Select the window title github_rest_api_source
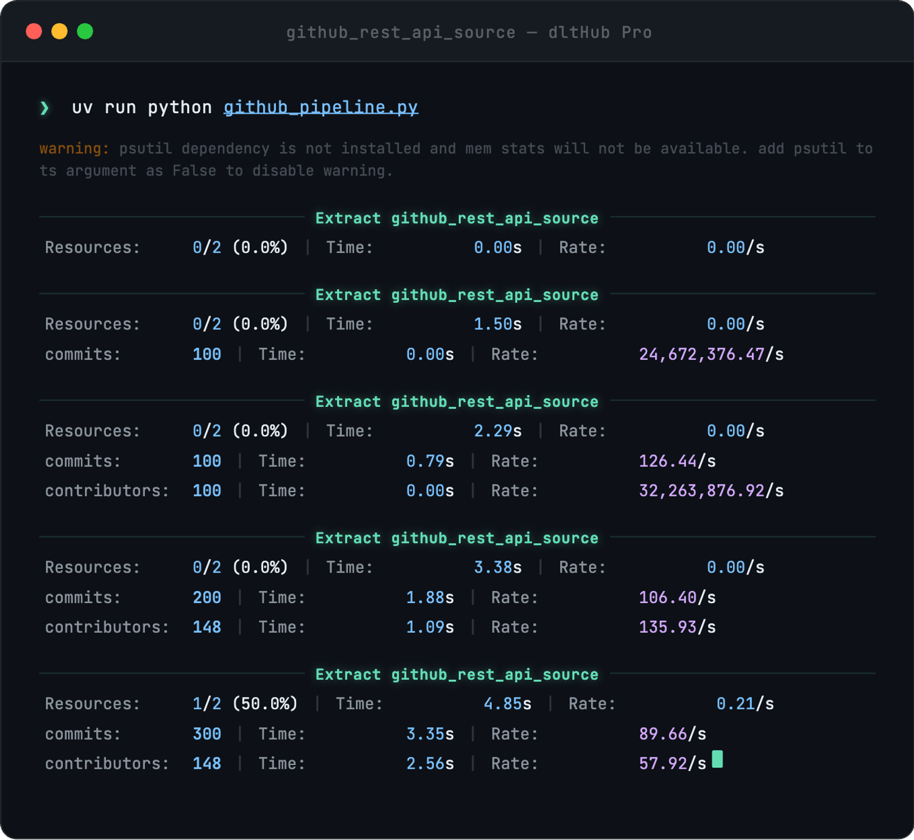 [400, 32]
